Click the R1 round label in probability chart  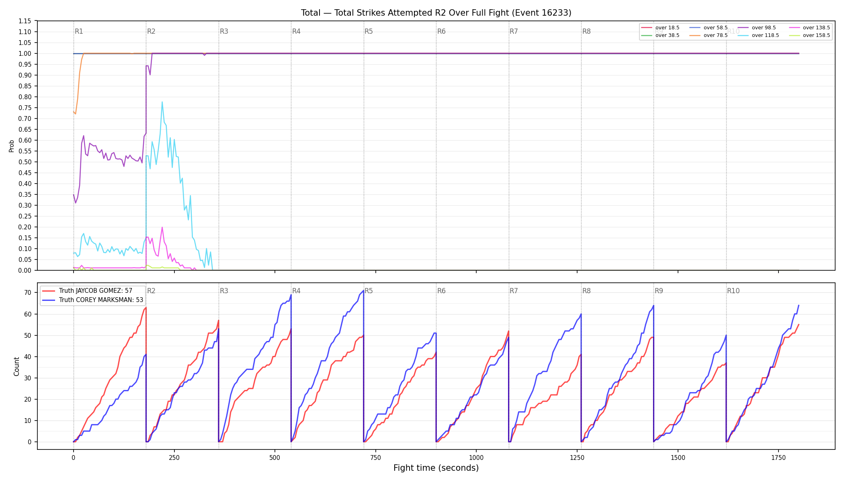(x=79, y=31)
